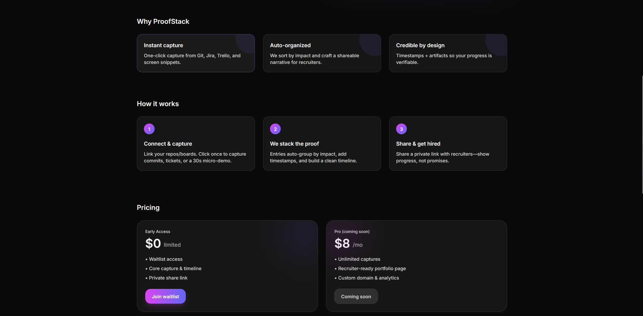Image resolution: width=643 pixels, height=316 pixels.
Task: Click the How it works heading
Action: tap(158, 104)
